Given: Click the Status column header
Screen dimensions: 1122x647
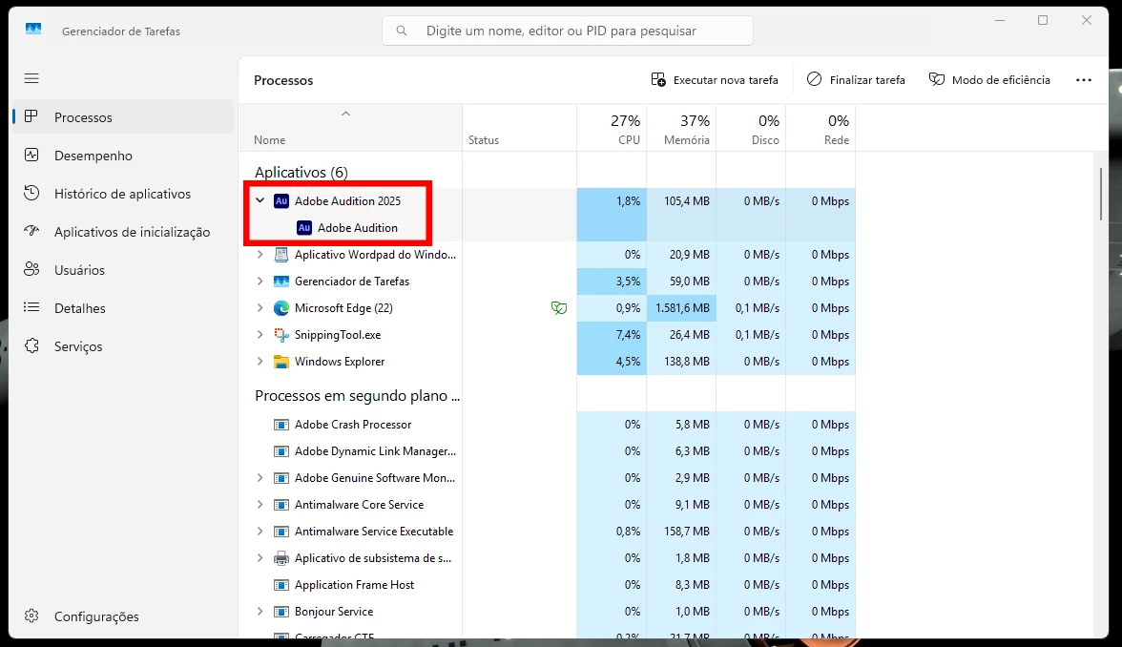Looking at the screenshot, I should point(519,128).
